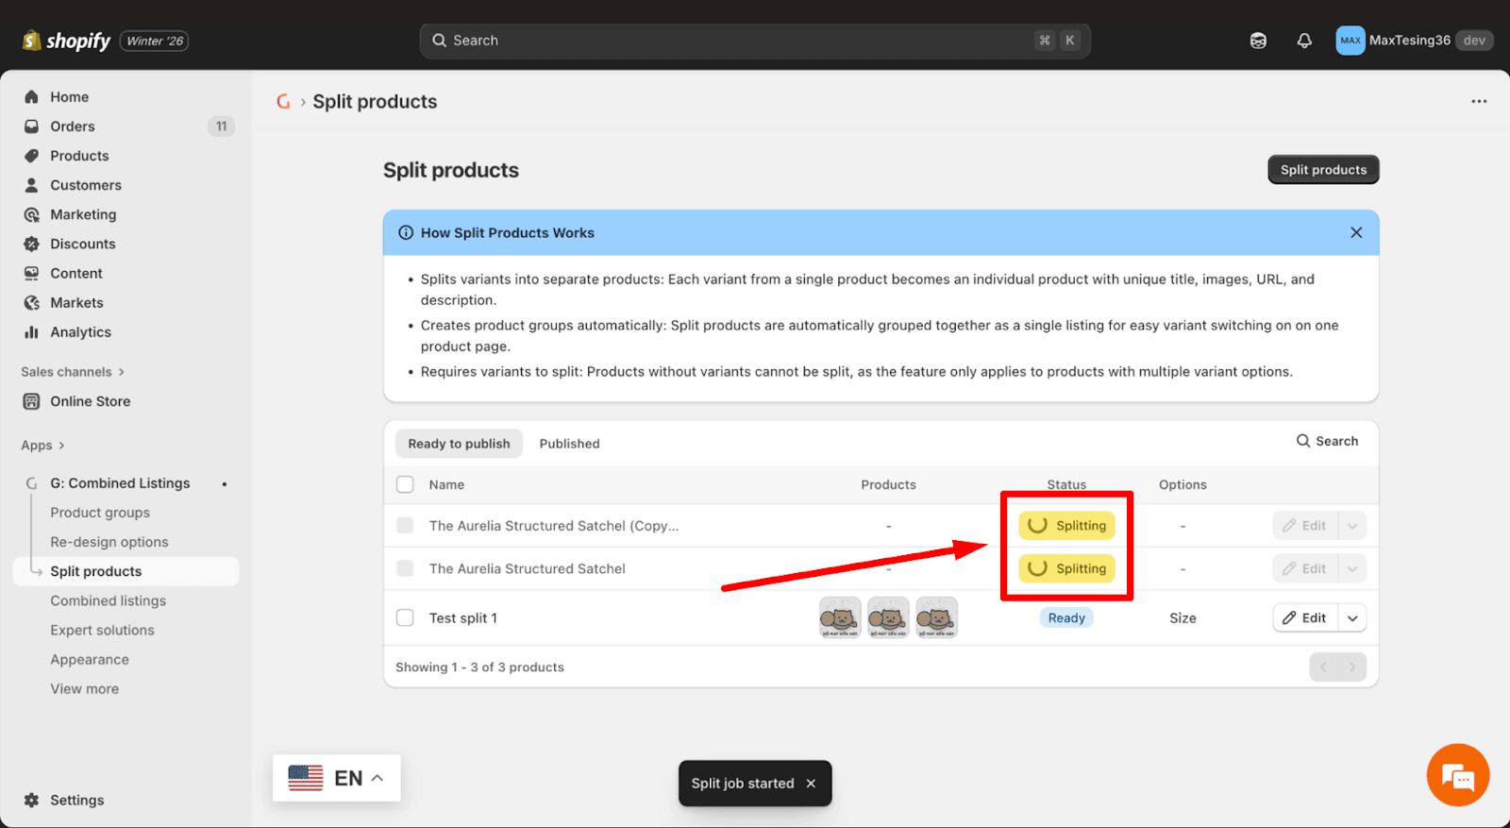Open G: Combined Listings app
This screenshot has width=1510, height=828.
(120, 483)
